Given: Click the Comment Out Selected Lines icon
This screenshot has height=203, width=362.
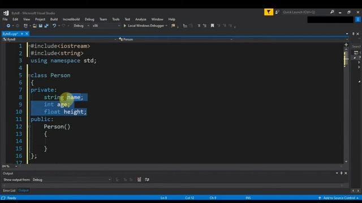Looking at the screenshot, I should click(x=199, y=26).
